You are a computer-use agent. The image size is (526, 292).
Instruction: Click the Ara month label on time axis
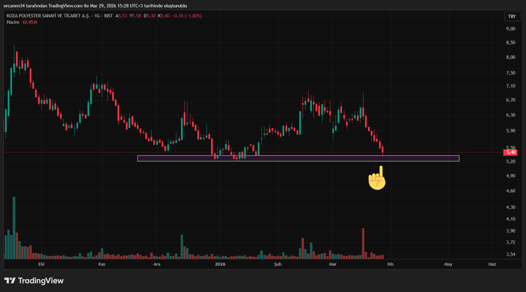point(156,264)
